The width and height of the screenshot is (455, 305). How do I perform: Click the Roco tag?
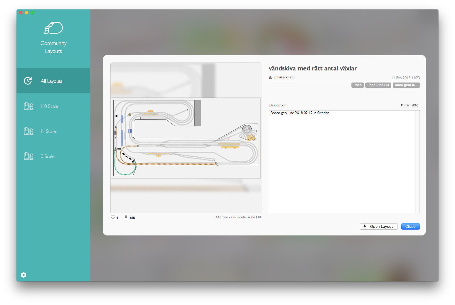[357, 85]
